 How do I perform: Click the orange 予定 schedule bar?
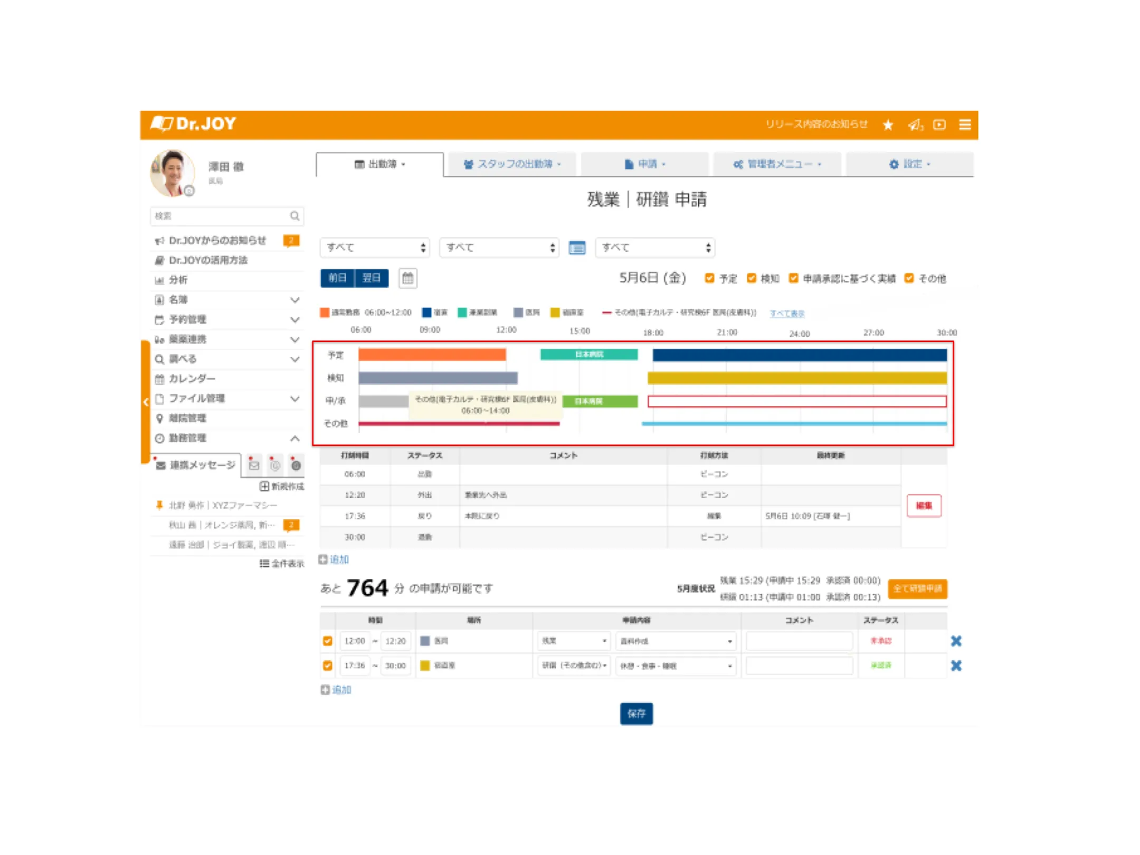pos(432,355)
